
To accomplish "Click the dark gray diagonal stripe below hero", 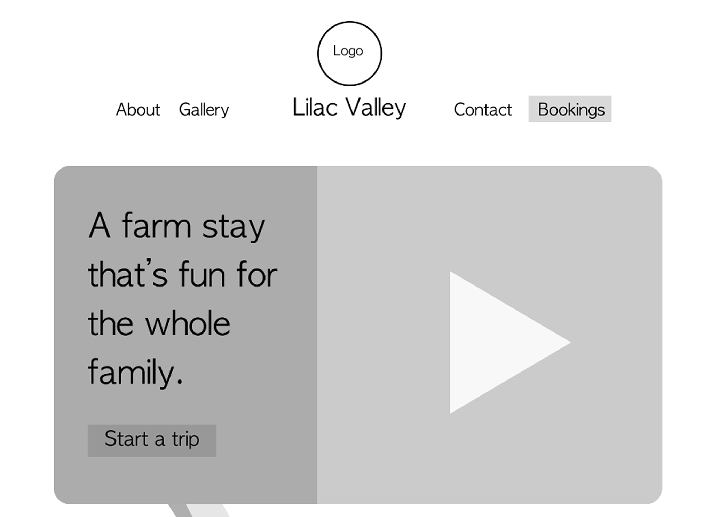I will pos(179,511).
